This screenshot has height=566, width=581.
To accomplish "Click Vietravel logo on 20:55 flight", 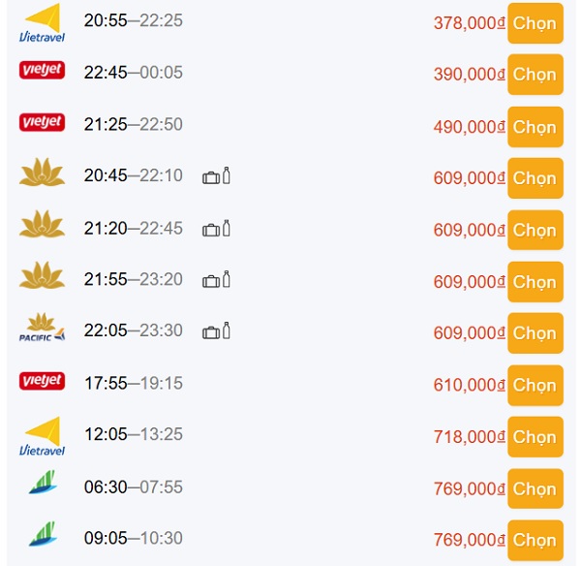I will (x=42, y=22).
